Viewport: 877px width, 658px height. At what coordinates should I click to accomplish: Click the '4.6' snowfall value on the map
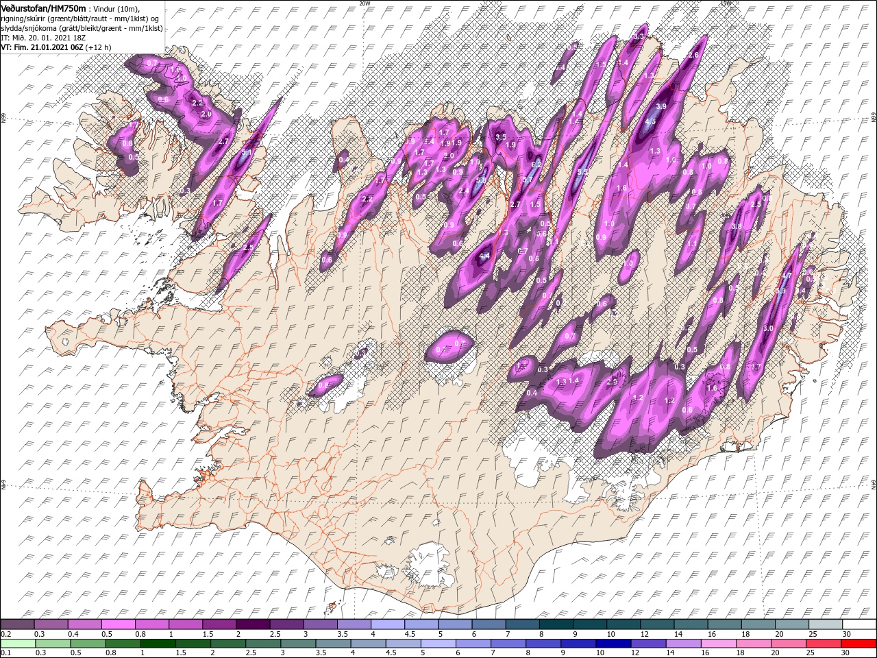[x=650, y=122]
